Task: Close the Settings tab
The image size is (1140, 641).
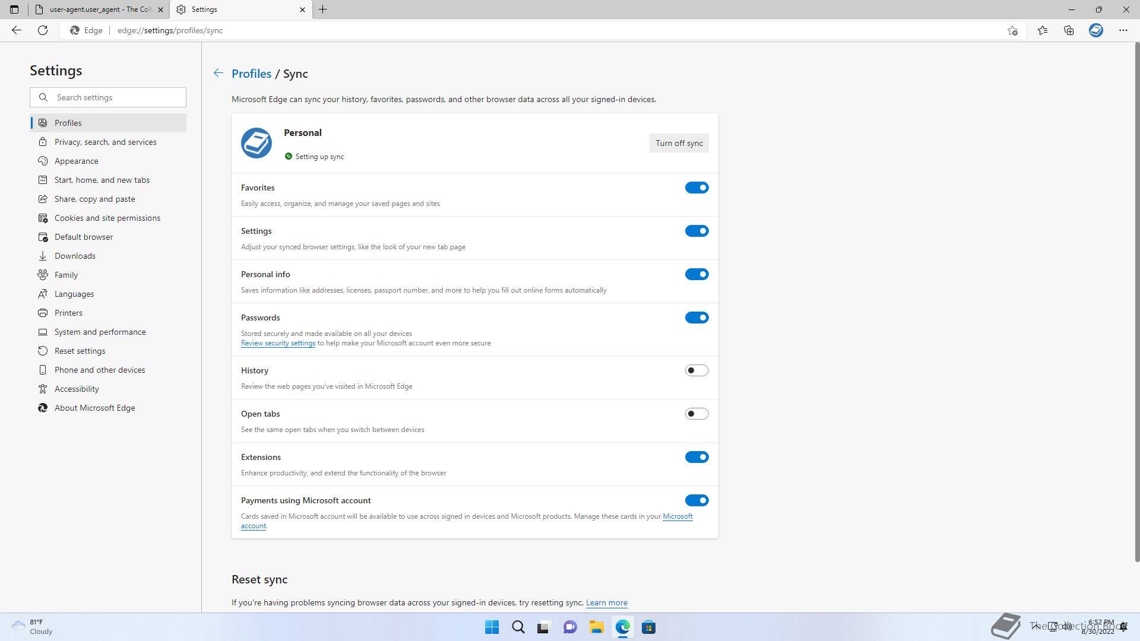Action: (x=302, y=9)
